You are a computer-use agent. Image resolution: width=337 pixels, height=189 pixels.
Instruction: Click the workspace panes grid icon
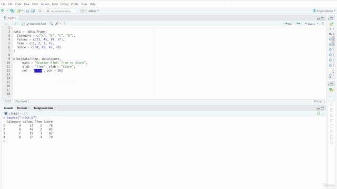coord(82,11)
